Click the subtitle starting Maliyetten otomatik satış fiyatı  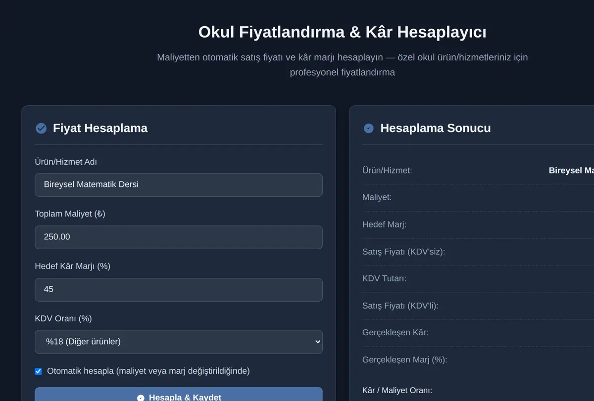point(343,65)
